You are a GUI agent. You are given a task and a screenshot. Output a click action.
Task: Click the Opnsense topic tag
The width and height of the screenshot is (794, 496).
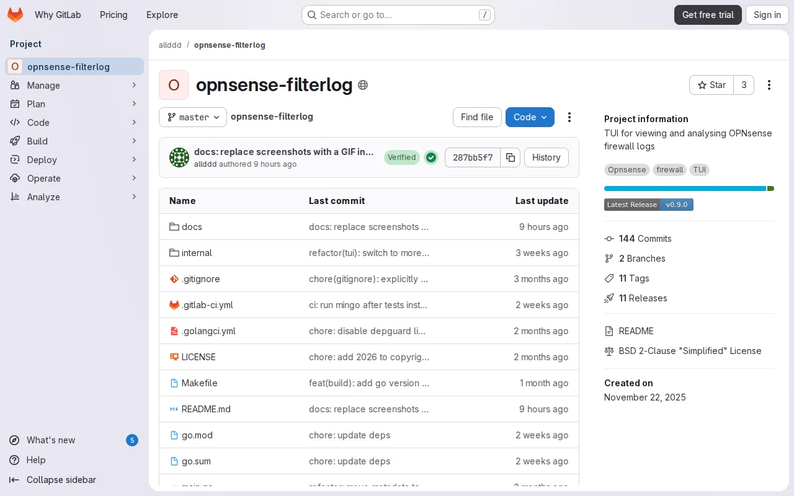[x=627, y=170]
